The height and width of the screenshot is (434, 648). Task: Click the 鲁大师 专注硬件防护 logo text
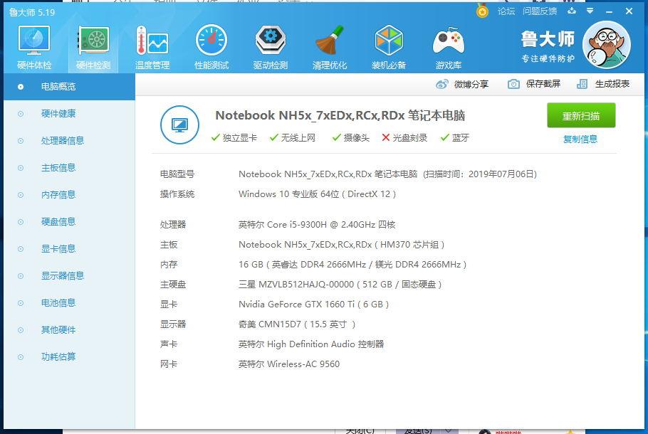548,47
